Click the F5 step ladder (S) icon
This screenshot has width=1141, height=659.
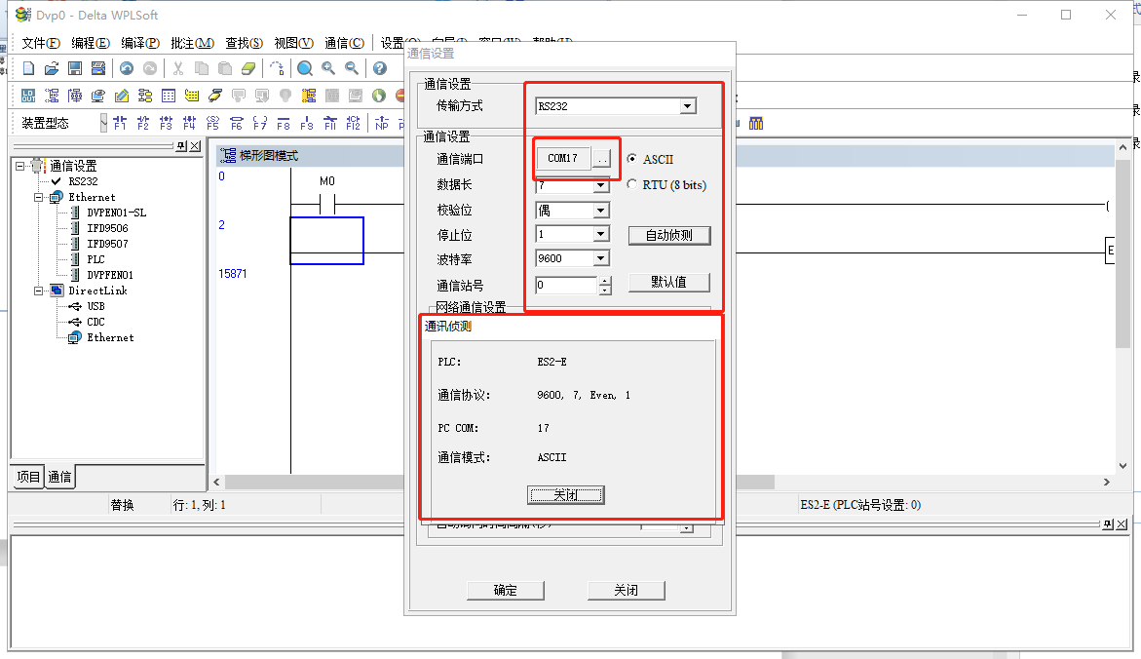pos(213,123)
